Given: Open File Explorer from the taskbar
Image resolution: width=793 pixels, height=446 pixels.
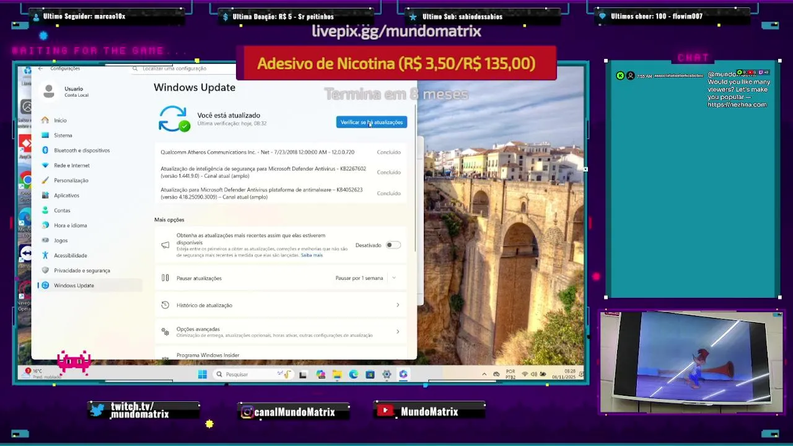Looking at the screenshot, I should point(336,374).
